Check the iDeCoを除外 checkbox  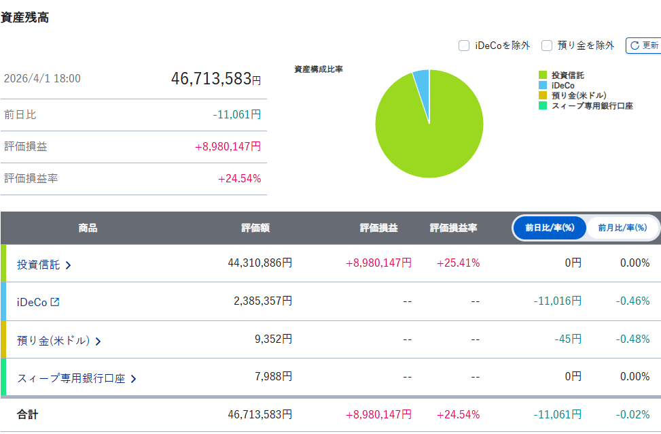(x=464, y=46)
